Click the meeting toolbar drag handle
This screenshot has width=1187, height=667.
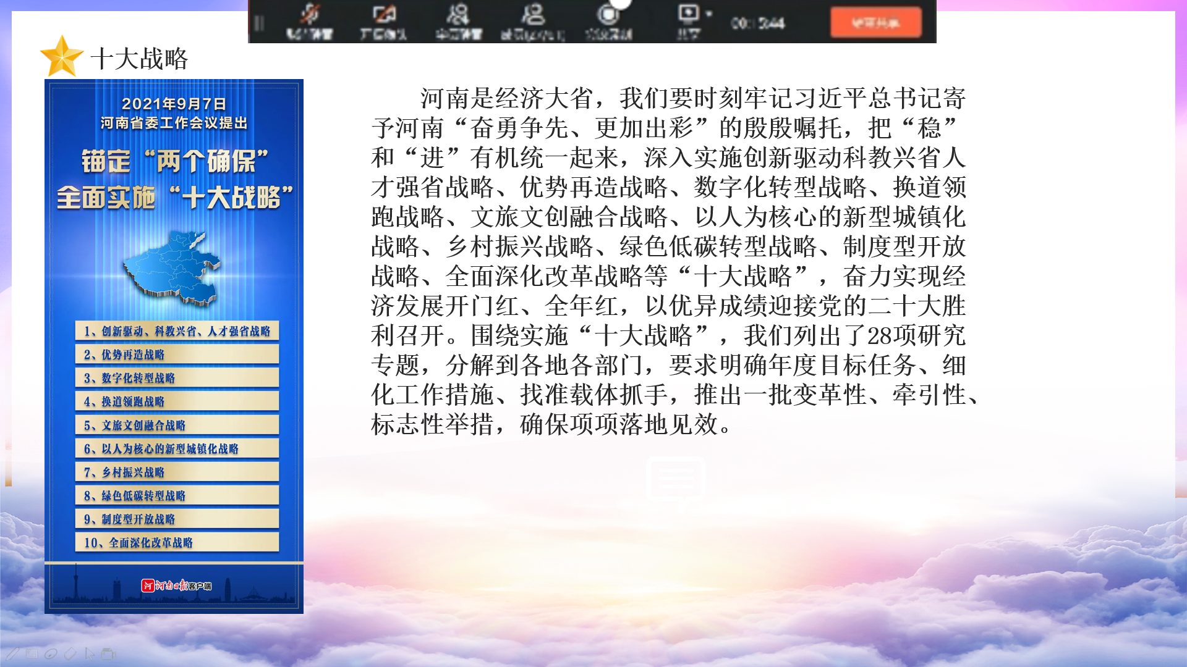[x=259, y=23]
